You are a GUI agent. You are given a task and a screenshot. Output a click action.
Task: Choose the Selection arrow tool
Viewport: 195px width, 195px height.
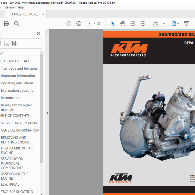(x=113, y=24)
